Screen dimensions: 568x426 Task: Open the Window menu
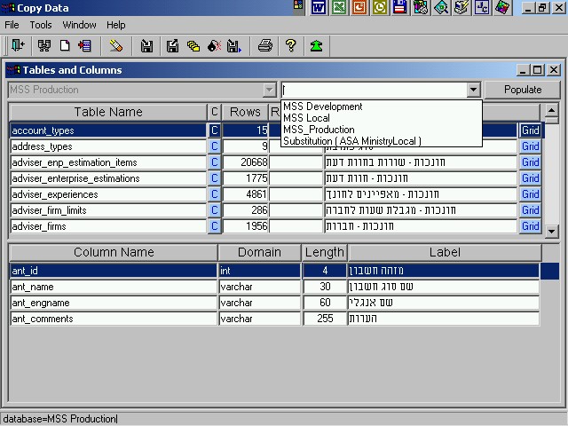tap(80, 25)
